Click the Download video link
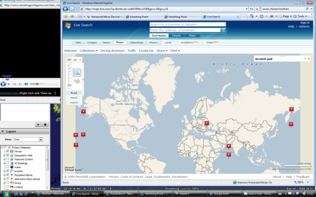Image resolution: width=316 pixels, height=197 pixels. [x=9, y=93]
